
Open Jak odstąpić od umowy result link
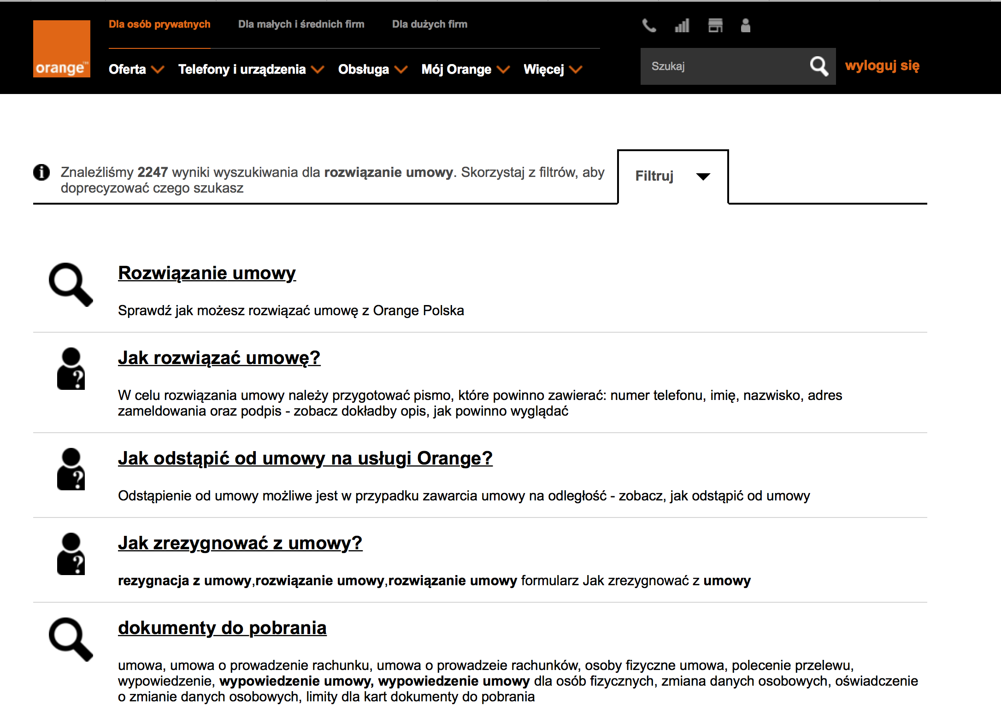coord(305,458)
